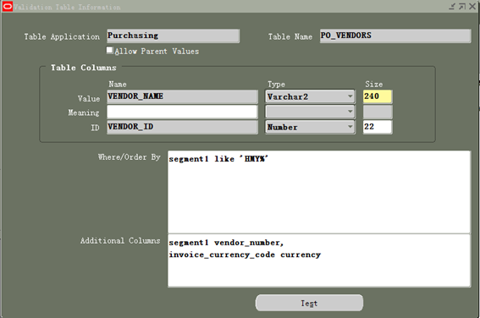Screen dimensions: 480x318
Task: Maximize the Validation Table Information window
Action: 462,7
